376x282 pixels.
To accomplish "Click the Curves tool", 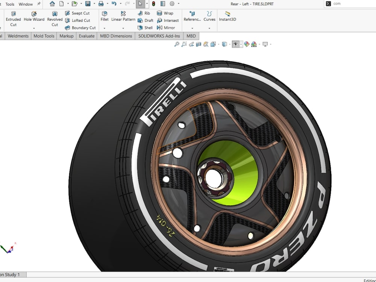I will tap(209, 17).
